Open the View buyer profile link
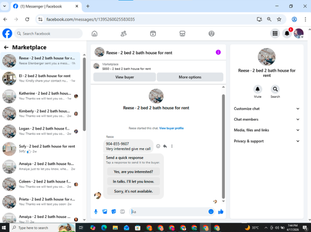Image resolution: width=311 pixels, height=232 pixels. point(171,128)
